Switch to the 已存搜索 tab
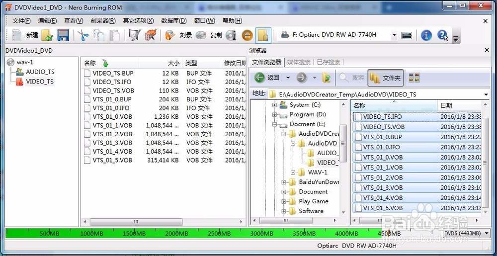The width and height of the screenshot is (497, 256). click(329, 62)
